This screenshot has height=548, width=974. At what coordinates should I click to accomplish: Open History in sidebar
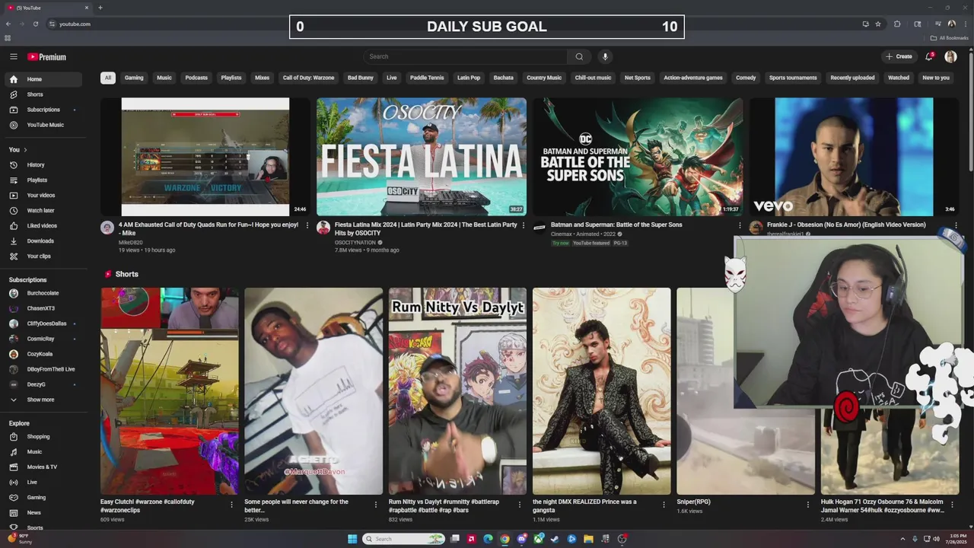tap(43, 164)
